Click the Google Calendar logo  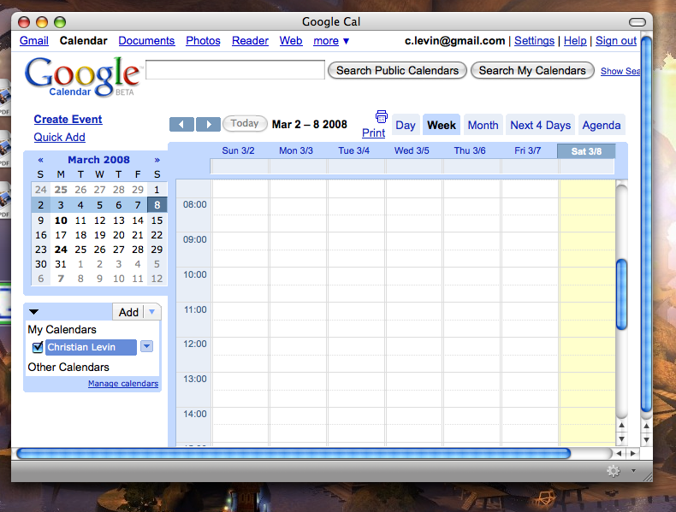click(x=82, y=78)
